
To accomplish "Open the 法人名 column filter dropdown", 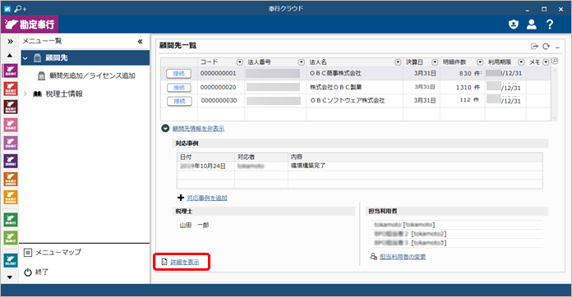I will coord(398,62).
